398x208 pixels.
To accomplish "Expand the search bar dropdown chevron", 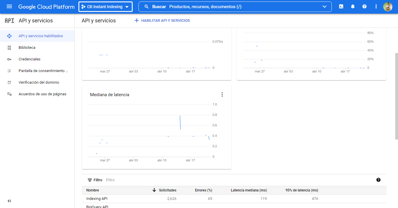I will pyautogui.click(x=325, y=7).
